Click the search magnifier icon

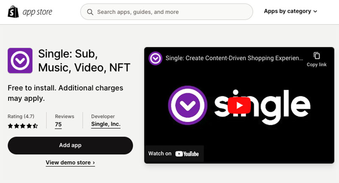[x=90, y=12]
